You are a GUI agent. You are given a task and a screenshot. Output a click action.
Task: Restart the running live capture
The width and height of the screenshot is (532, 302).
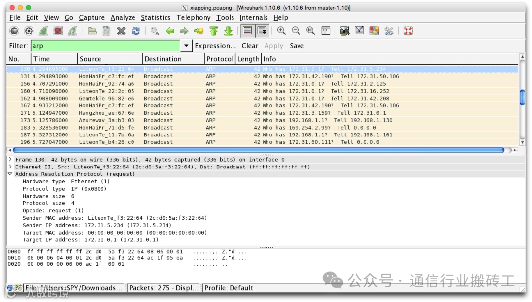(x=72, y=31)
